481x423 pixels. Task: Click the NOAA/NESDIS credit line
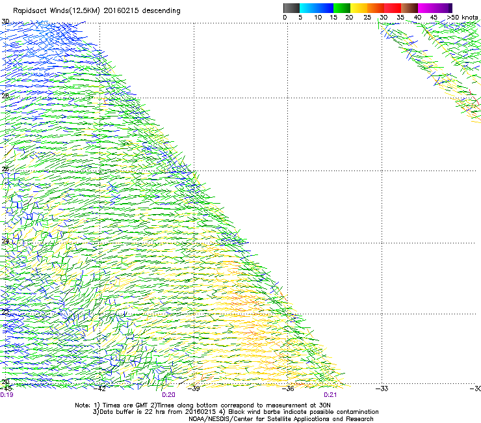click(281, 419)
